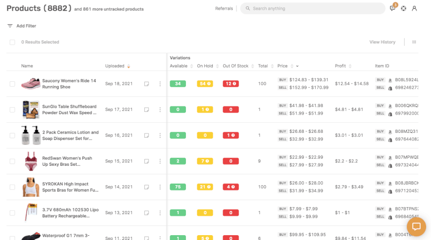Image resolution: width=431 pixels, height=240 pixels.
Task: Open three-dot menu for SYROKAN row
Action: click(160, 187)
